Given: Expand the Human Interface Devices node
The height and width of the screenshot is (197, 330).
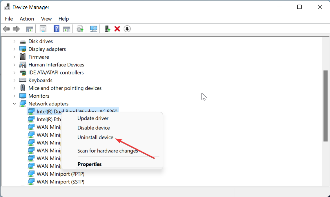Looking at the screenshot, I should 14,65.
